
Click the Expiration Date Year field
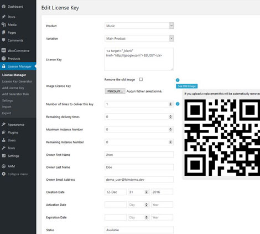pos(162,217)
